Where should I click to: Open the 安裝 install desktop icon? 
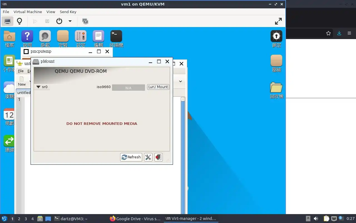click(x=63, y=39)
